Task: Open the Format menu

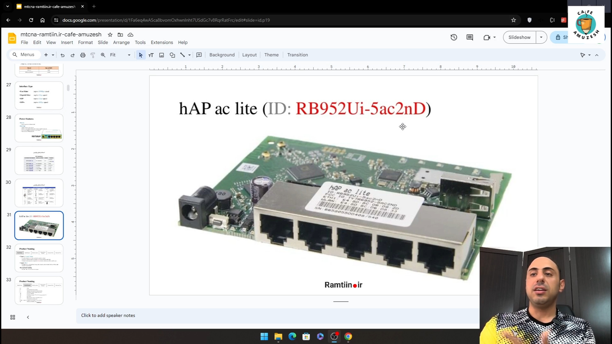Action: coord(85,42)
